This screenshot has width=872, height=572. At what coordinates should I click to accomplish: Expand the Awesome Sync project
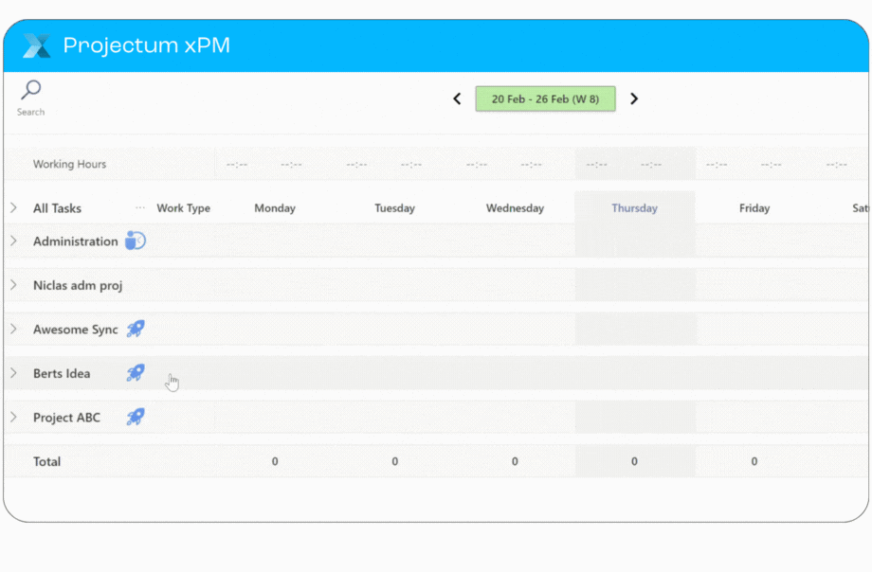(13, 330)
